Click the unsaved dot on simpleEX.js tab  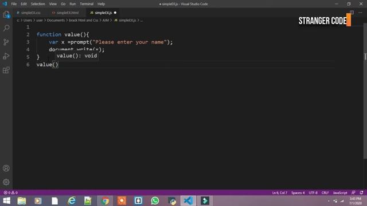[115, 13]
